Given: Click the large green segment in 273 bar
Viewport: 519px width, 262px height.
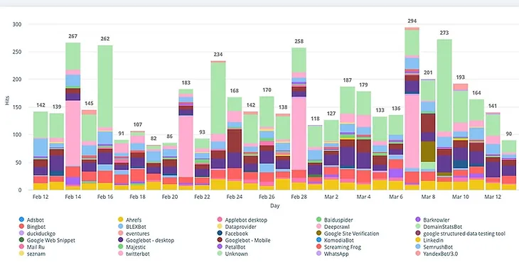Looking at the screenshot, I should pyautogui.click(x=444, y=85).
